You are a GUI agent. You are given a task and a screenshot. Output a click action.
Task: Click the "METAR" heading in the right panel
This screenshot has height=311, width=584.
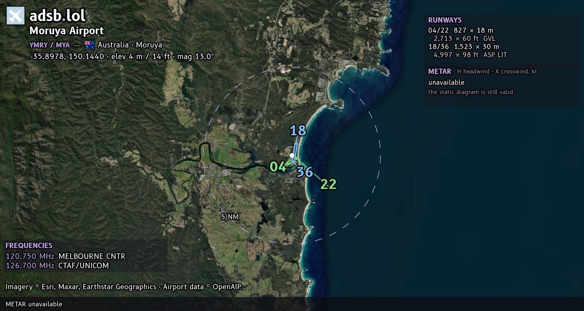click(440, 72)
